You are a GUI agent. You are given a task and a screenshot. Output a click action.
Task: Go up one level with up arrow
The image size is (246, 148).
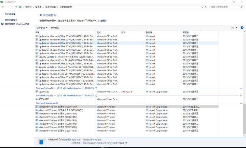(16, 7)
